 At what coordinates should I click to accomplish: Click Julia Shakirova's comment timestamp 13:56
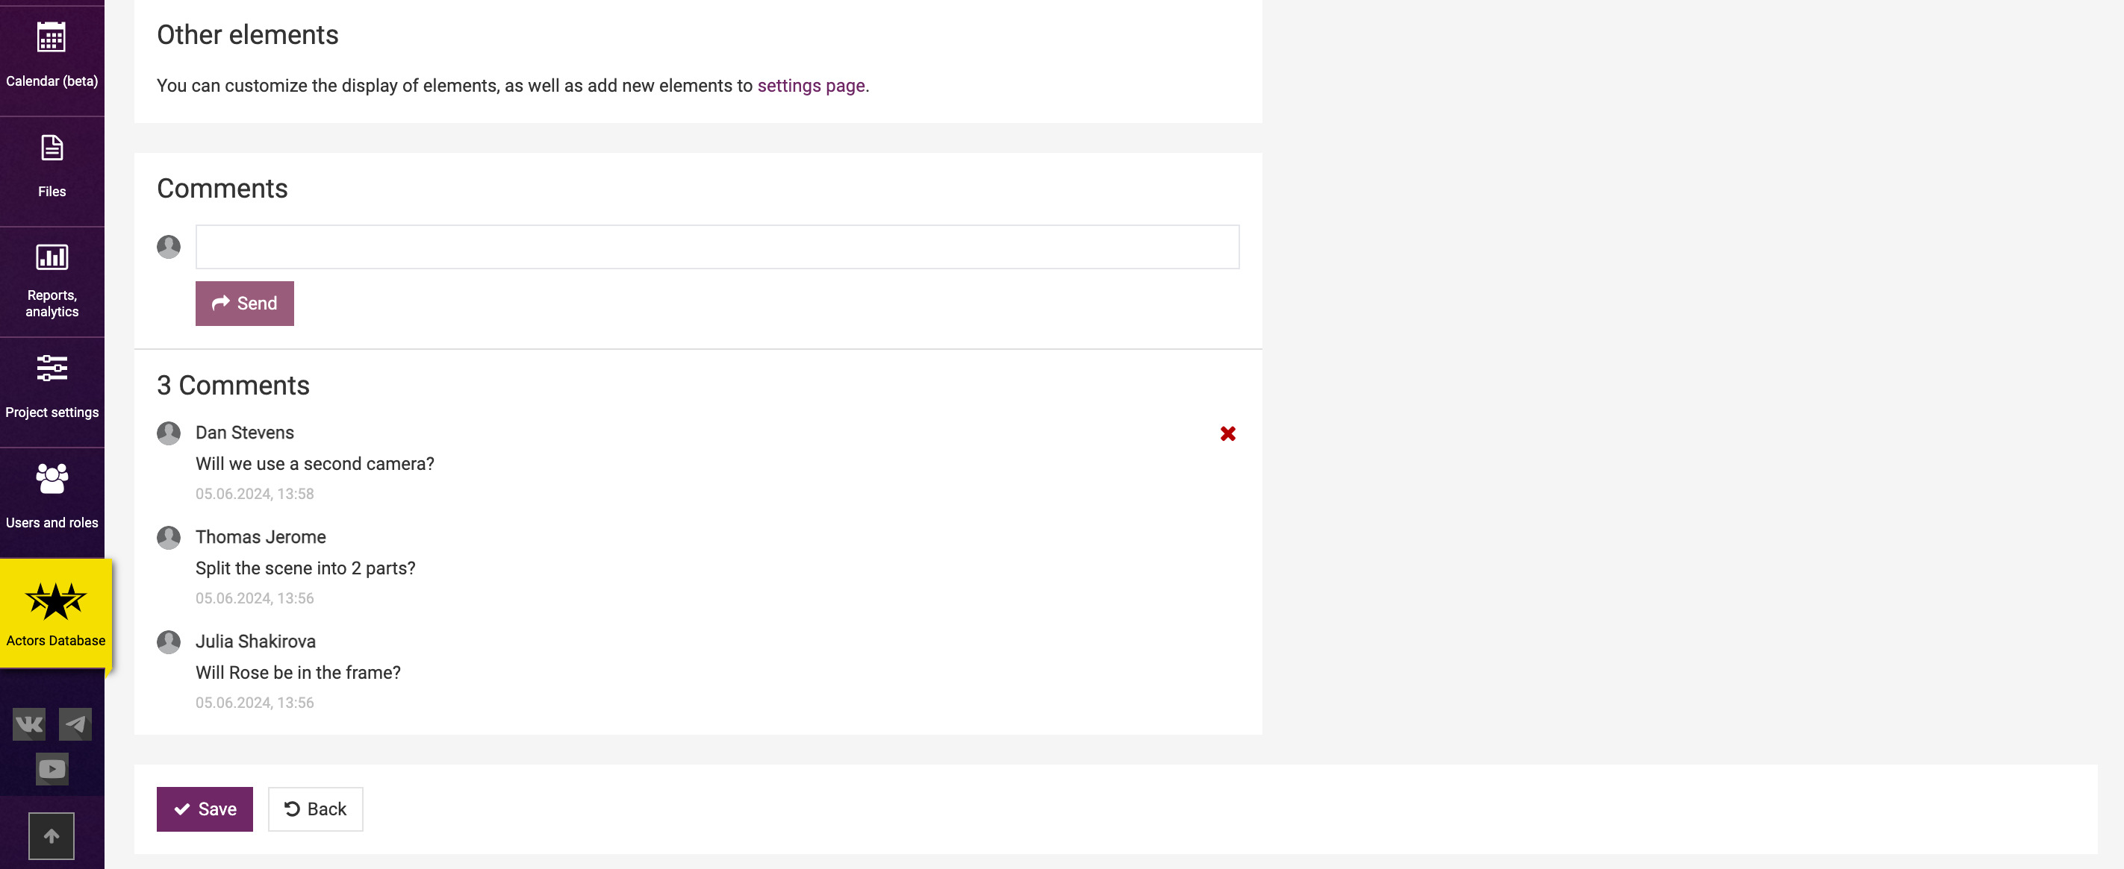tap(255, 703)
